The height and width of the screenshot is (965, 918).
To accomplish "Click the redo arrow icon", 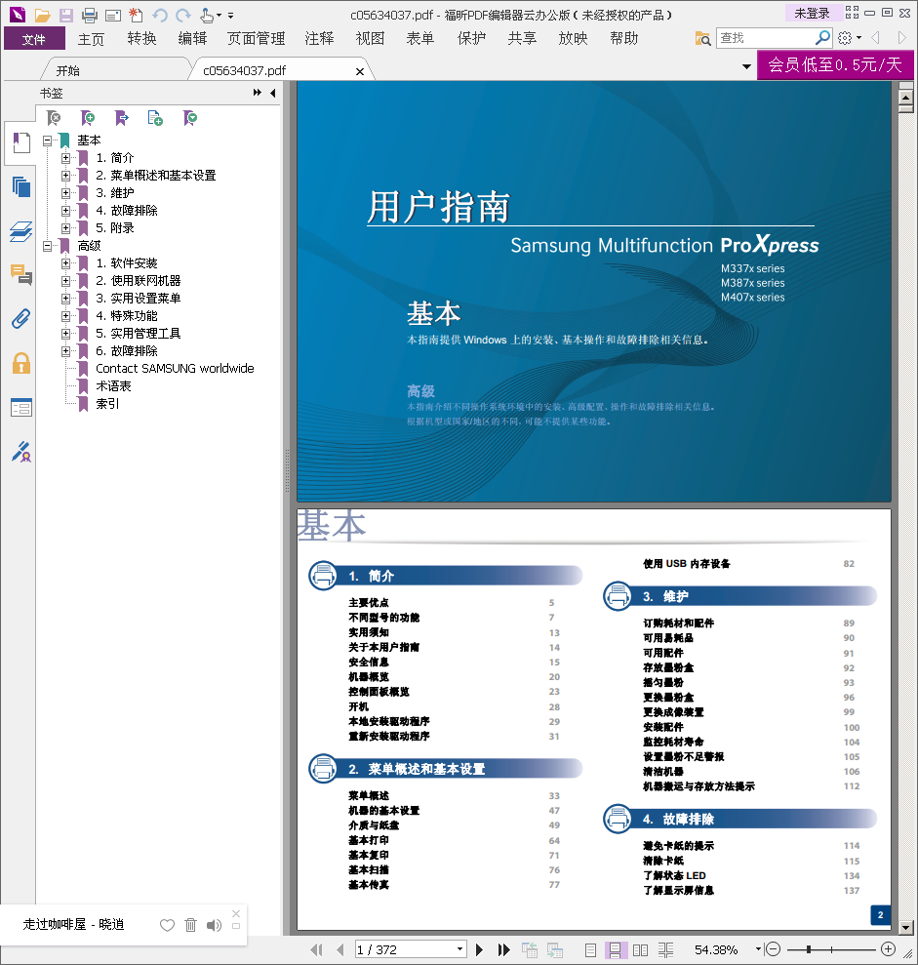I will click(182, 15).
